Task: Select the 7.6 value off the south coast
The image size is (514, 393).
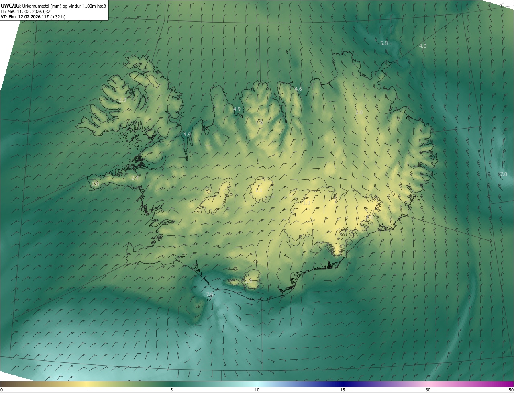Action: [x=210, y=295]
